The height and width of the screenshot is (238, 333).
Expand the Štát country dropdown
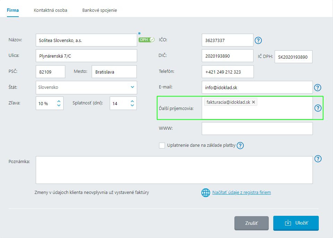click(x=132, y=87)
